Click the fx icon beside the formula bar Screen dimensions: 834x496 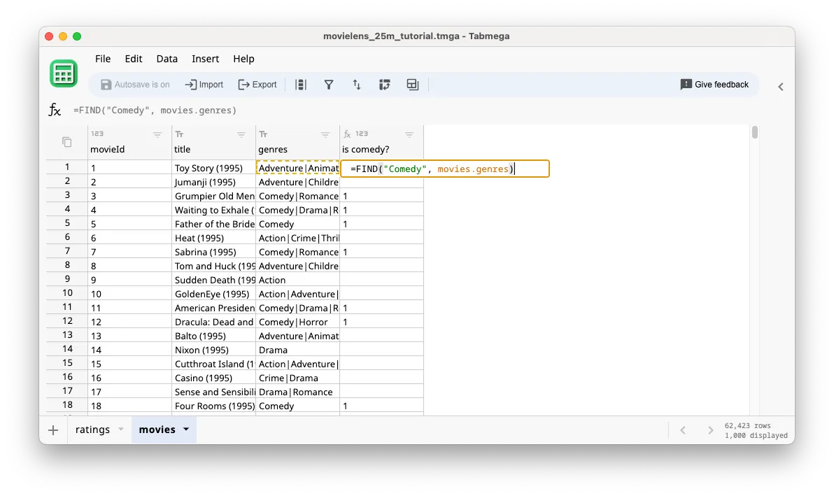click(x=55, y=109)
